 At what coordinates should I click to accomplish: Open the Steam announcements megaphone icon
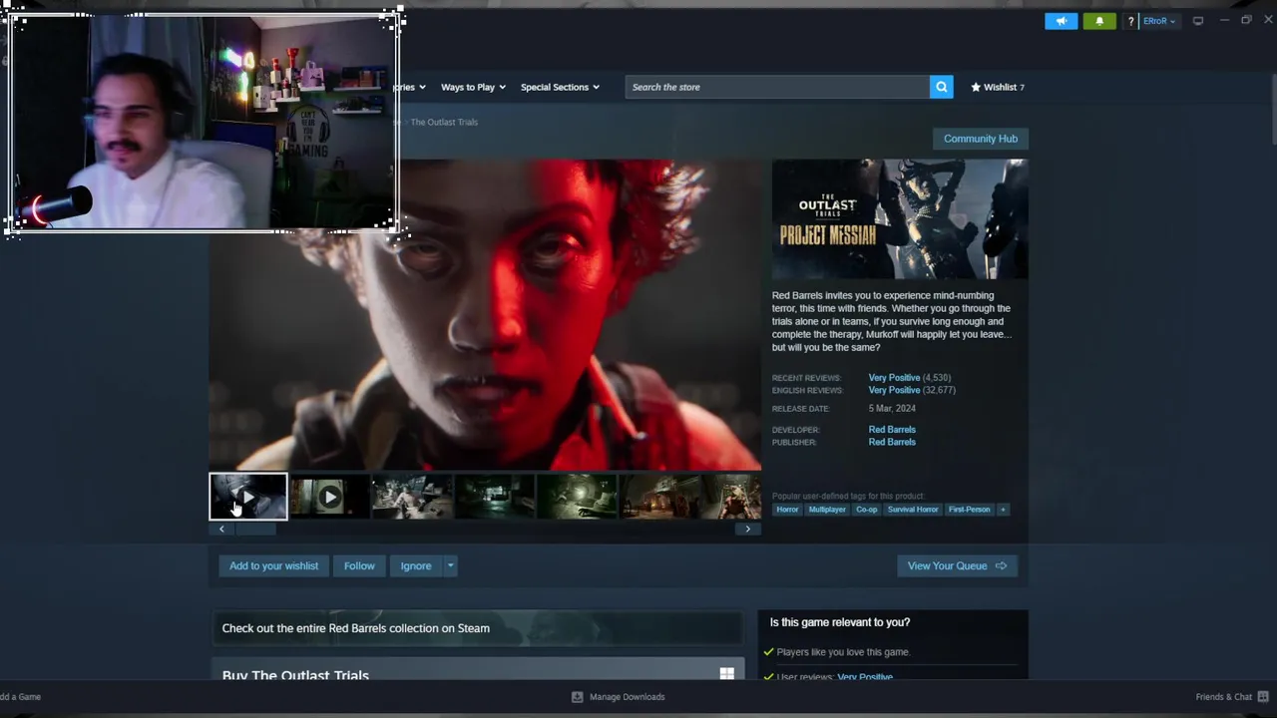pyautogui.click(x=1061, y=21)
